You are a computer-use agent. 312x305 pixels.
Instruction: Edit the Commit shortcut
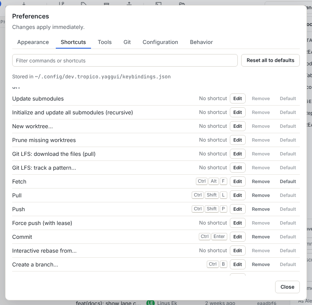238,237
